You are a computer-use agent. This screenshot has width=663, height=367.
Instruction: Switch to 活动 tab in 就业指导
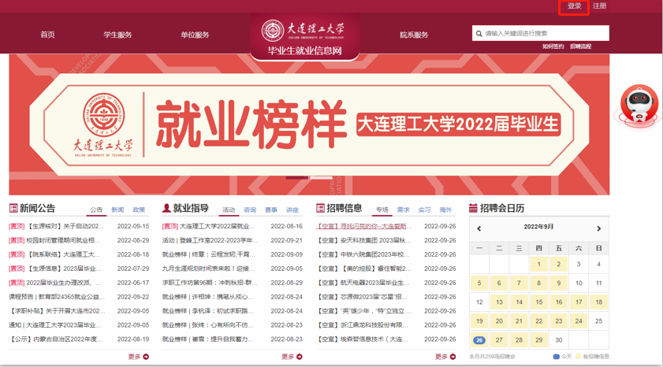(x=229, y=209)
